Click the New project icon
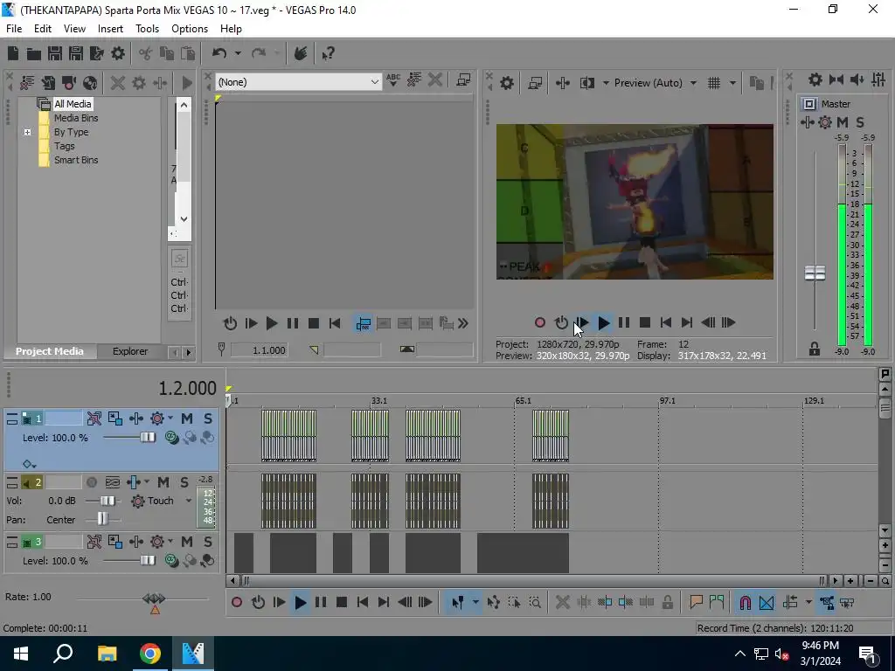 [13, 53]
